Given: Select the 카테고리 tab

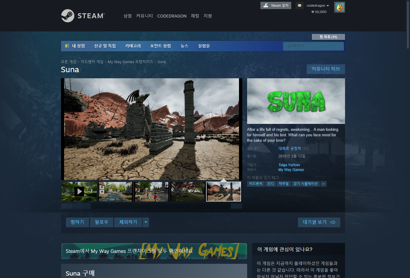Looking at the screenshot, I should (133, 46).
